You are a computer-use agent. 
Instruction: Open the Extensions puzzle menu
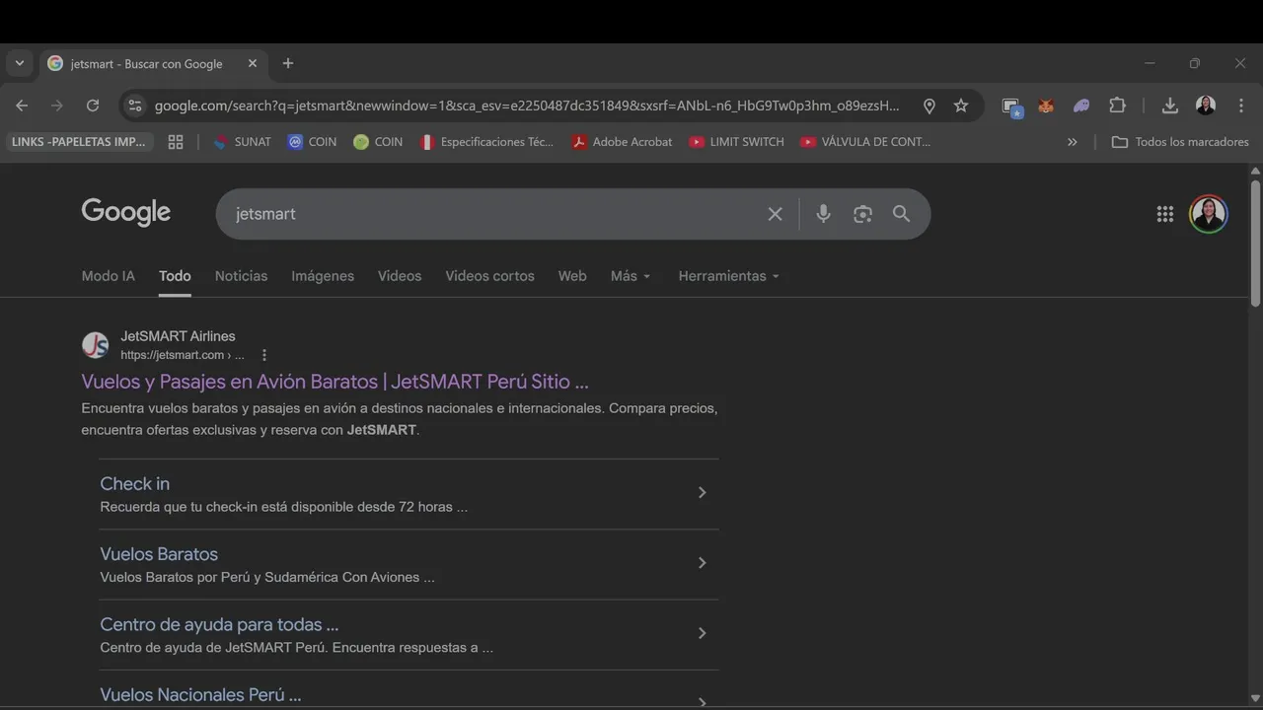1117,106
